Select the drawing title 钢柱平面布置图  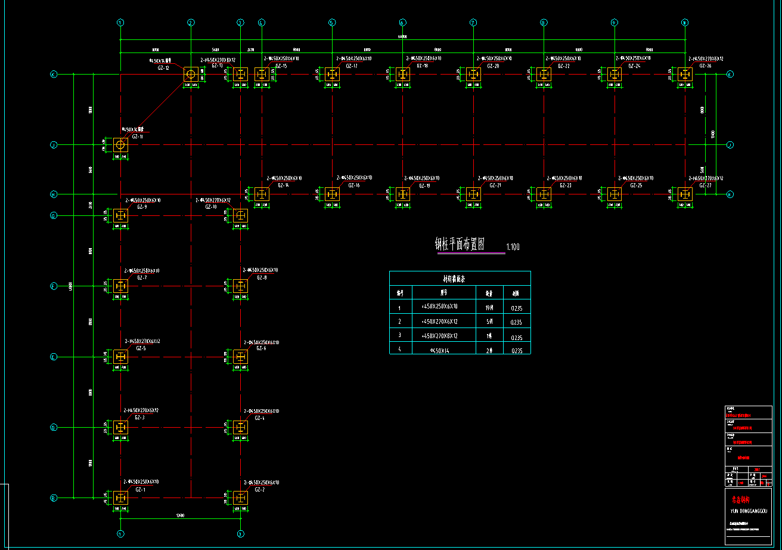point(459,245)
